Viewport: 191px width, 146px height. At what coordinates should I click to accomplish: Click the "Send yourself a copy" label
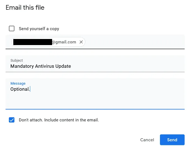[39, 29]
